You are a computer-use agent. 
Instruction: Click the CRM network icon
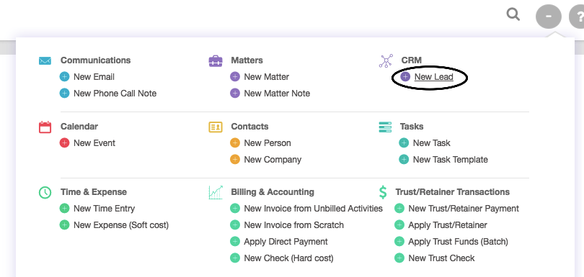[386, 61]
